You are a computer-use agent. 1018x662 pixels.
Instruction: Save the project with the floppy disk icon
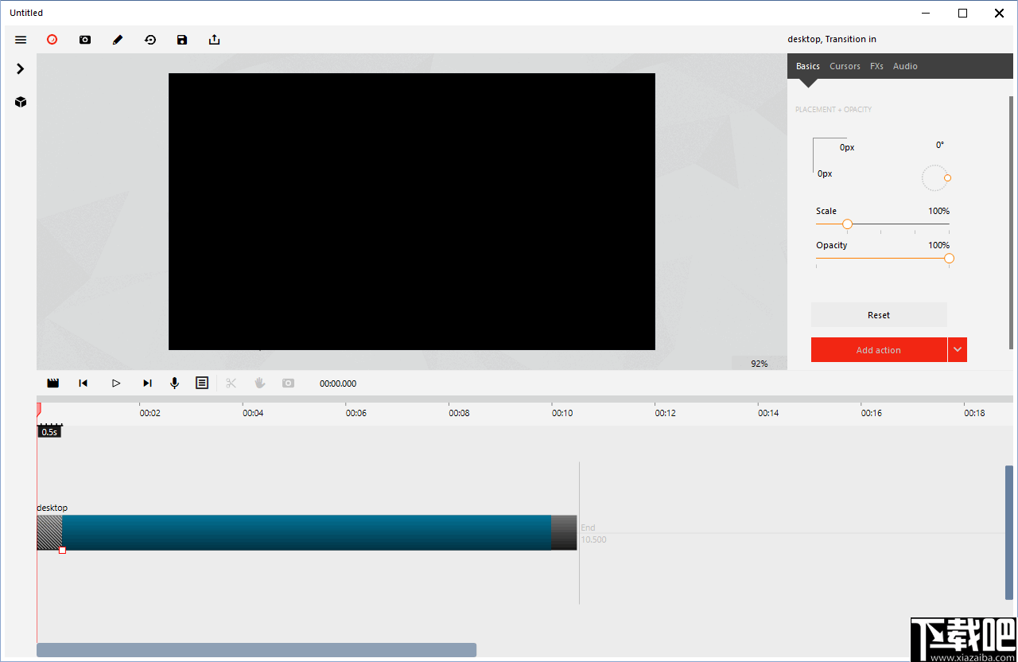[182, 40]
